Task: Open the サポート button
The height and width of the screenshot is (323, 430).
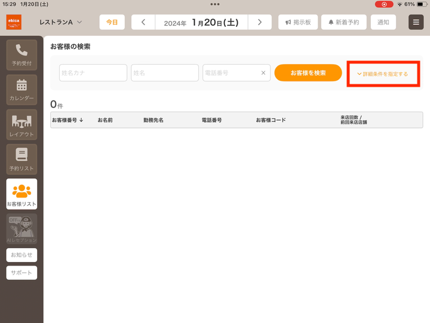Action: click(x=21, y=273)
